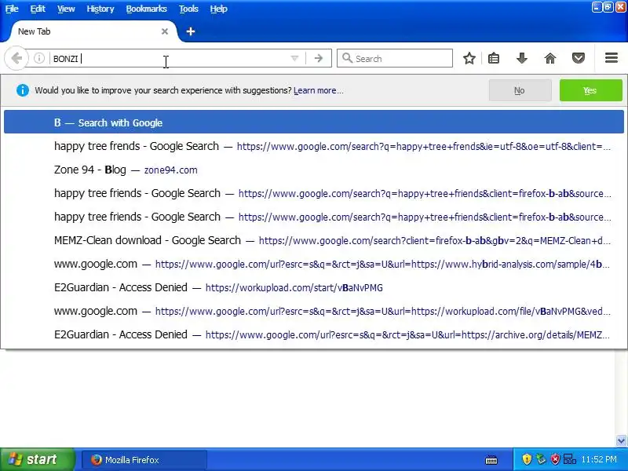
Task: Open the Windows start button
Action: (37, 459)
